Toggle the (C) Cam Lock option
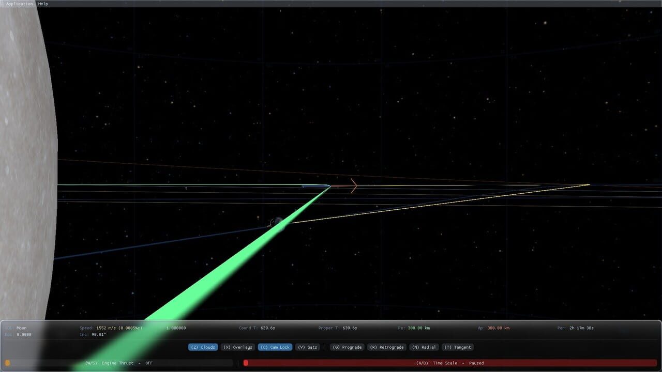Viewport: 662px width, 372px height. tap(275, 347)
